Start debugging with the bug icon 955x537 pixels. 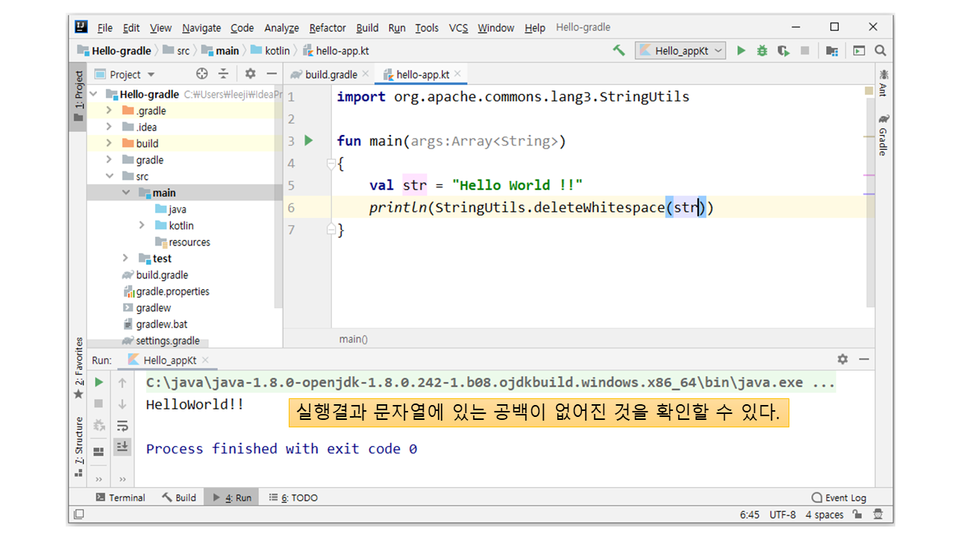(762, 51)
